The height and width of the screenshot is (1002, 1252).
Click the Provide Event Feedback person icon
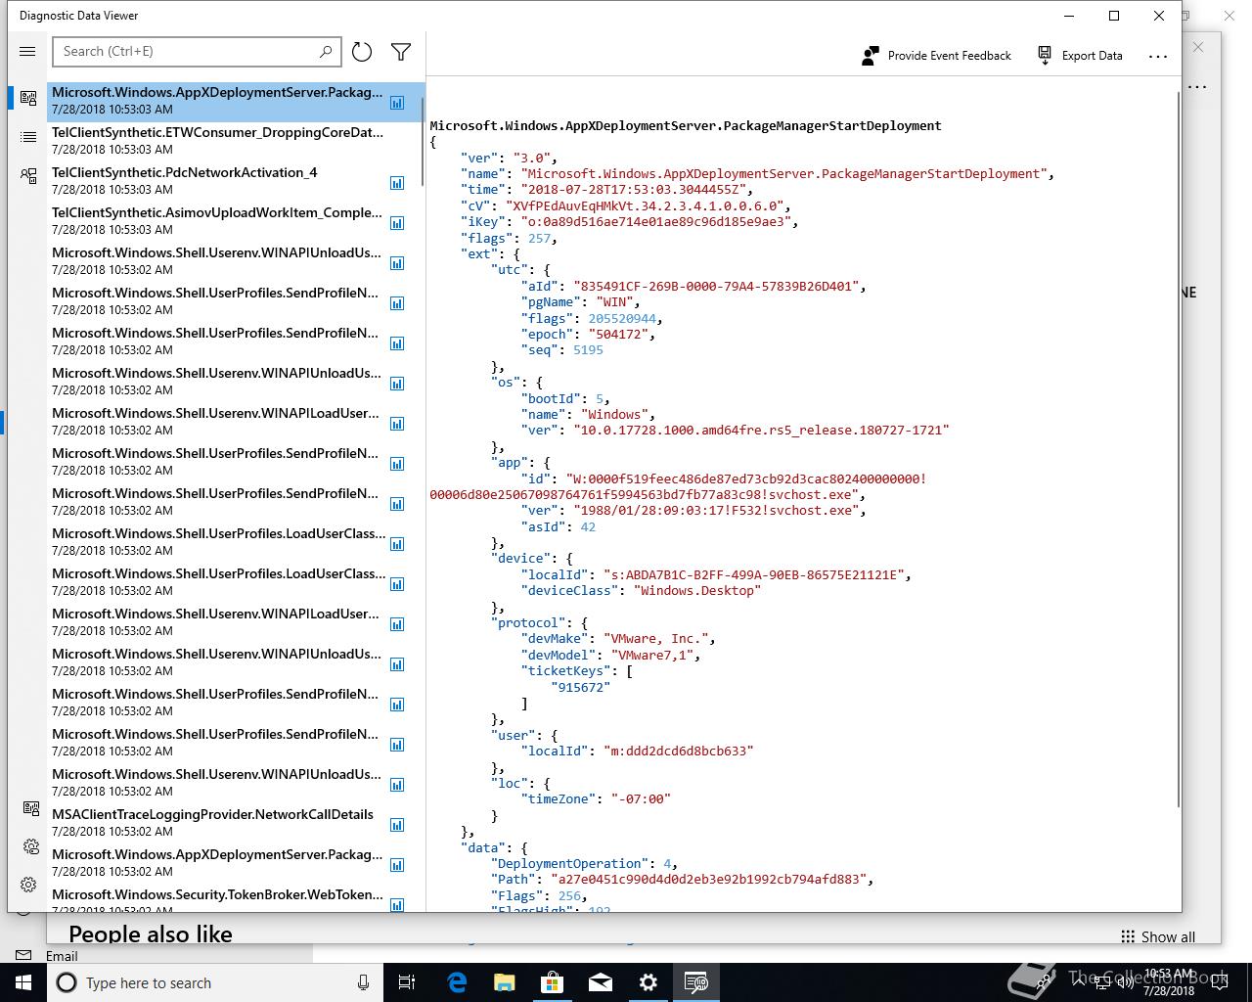coord(870,56)
